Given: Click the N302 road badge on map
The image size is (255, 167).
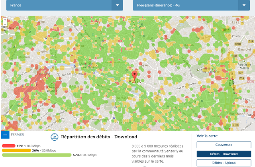Looking at the screenshot, I should click(250, 81).
